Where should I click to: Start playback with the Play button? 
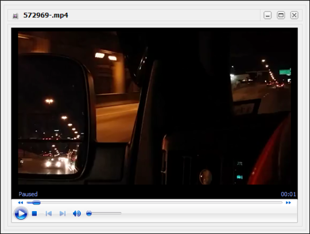[21, 213]
